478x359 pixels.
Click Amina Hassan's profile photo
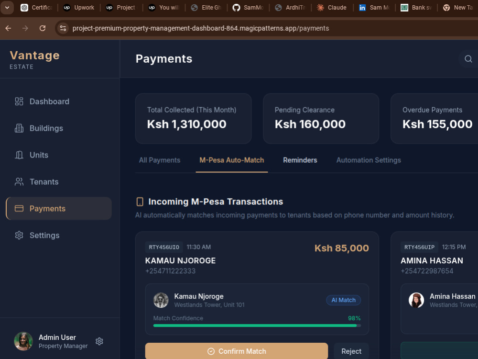pos(416,300)
